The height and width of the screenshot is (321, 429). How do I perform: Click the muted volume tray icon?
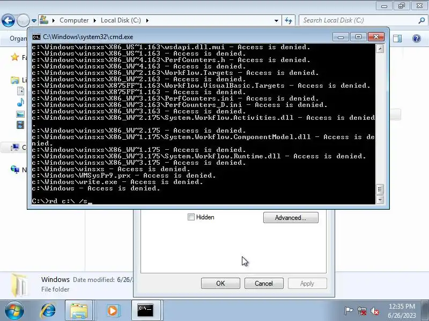click(374, 311)
